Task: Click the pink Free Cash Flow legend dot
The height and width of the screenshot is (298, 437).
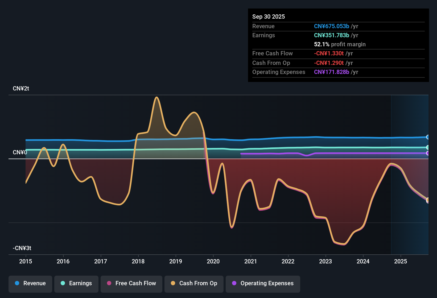Action: click(109, 283)
